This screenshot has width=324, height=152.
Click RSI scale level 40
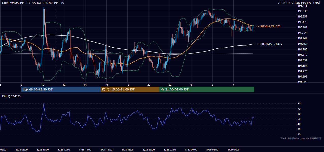(299, 124)
